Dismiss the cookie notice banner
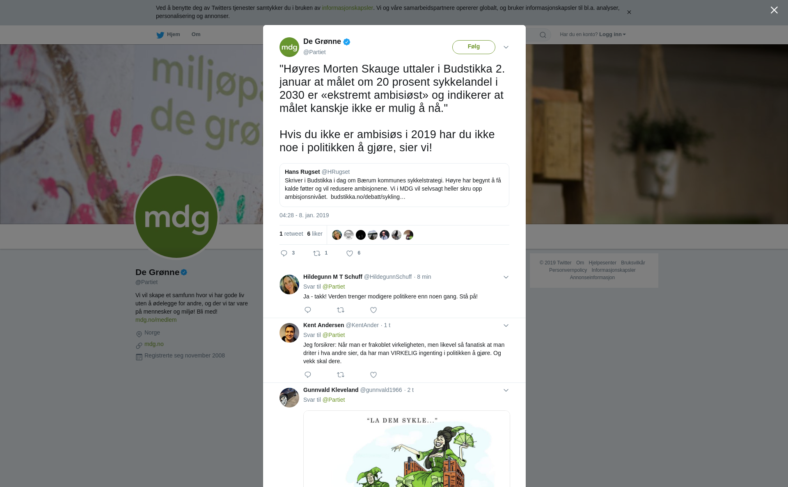Screen dimensions: 788x487 629,12
